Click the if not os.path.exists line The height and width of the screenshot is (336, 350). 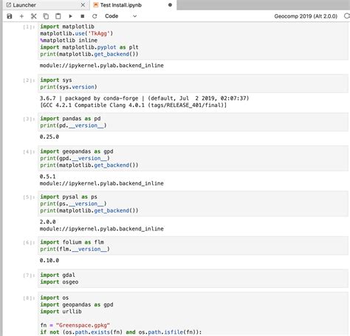pos(121,332)
